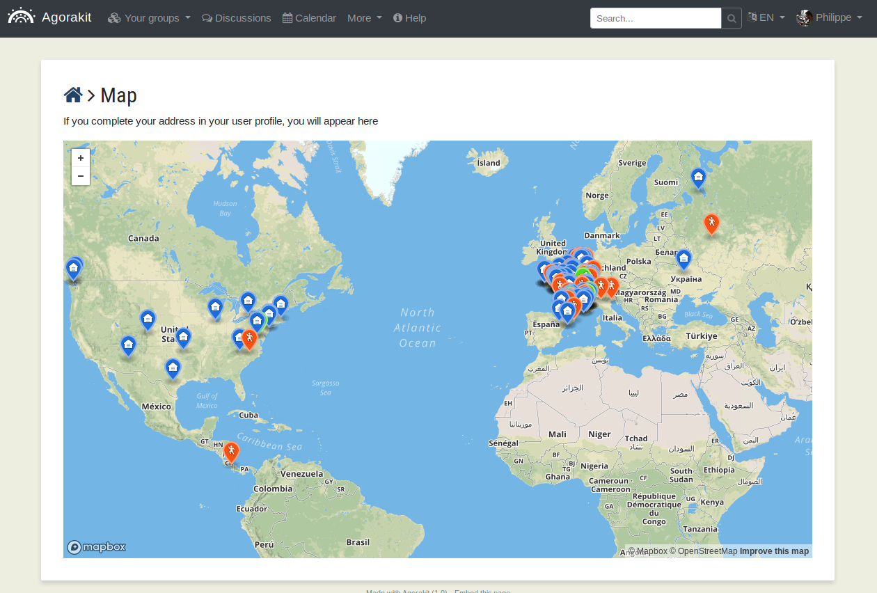
Task: Go to Discussions page
Action: click(237, 18)
